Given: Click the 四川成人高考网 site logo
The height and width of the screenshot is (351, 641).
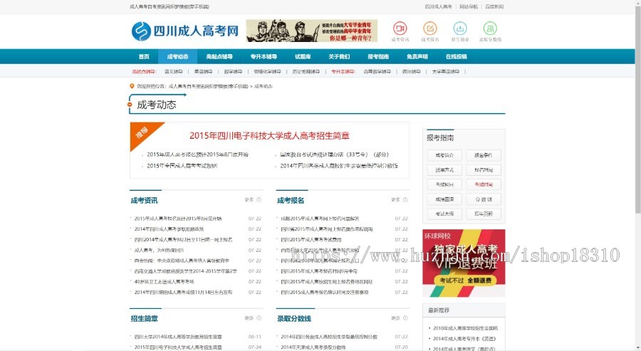Looking at the screenshot, I should (184, 31).
